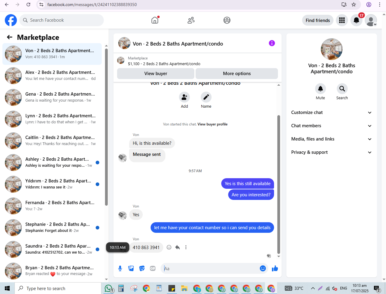Open View buyer profile link
The width and height of the screenshot is (386, 294).
[212, 124]
